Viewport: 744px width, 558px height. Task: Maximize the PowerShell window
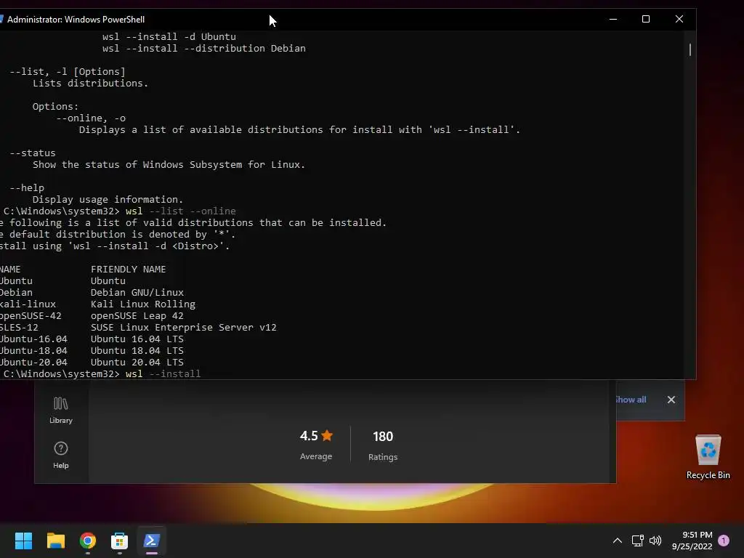click(646, 19)
